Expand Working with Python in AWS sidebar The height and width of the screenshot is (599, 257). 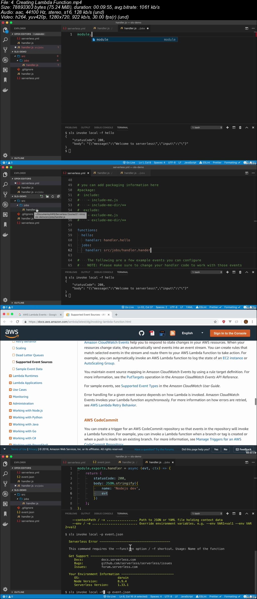pyautogui.click(x=10, y=417)
